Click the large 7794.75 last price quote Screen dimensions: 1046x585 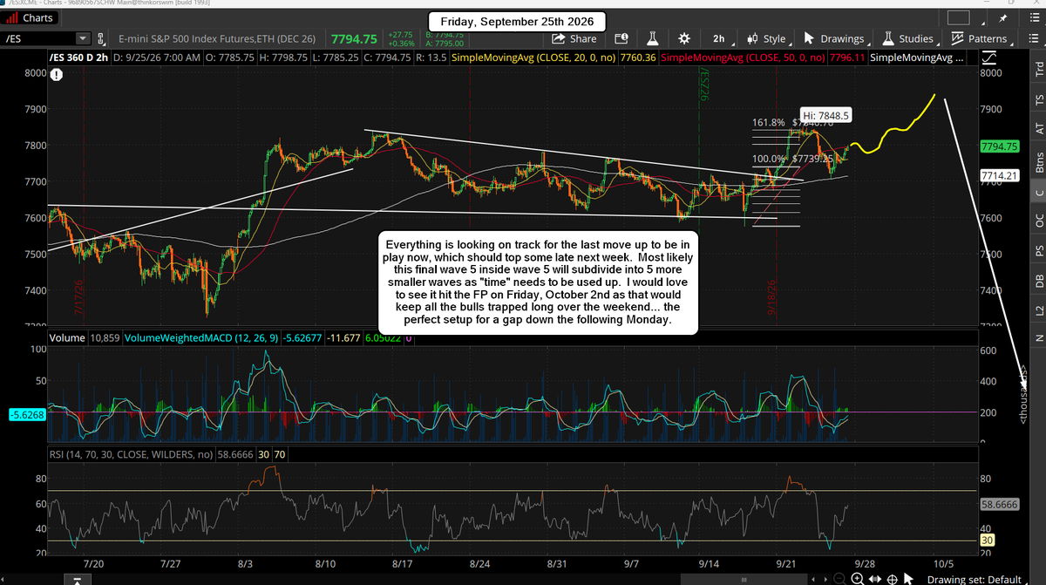click(x=353, y=38)
